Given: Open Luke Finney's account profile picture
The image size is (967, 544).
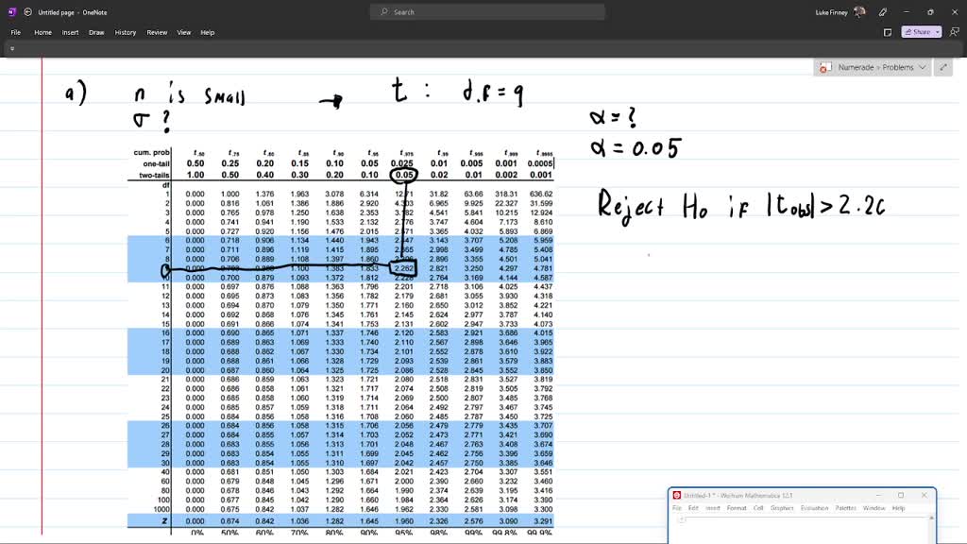Looking at the screenshot, I should (859, 11).
